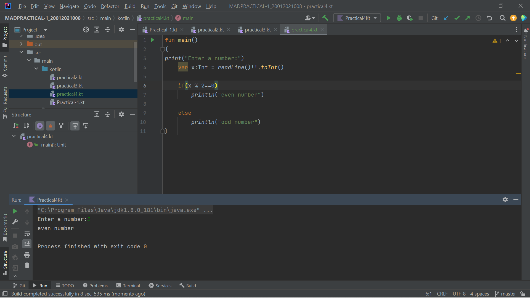Toggle non-public members lock filter
This screenshot has width=530, height=298.
tap(51, 126)
